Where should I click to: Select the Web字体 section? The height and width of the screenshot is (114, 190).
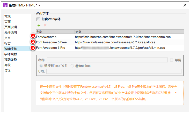(x=17, y=49)
